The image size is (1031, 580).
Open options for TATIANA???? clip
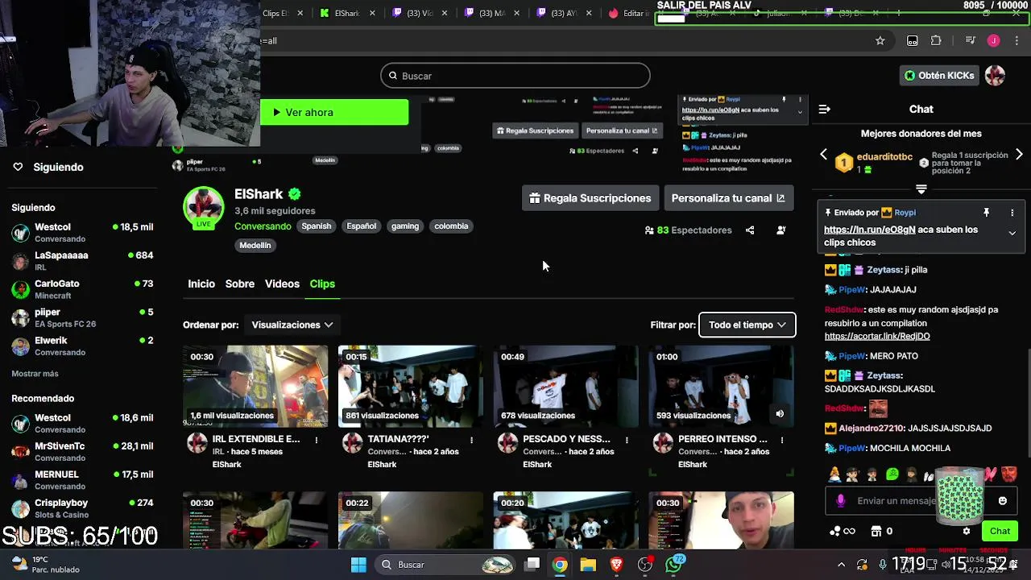click(472, 440)
